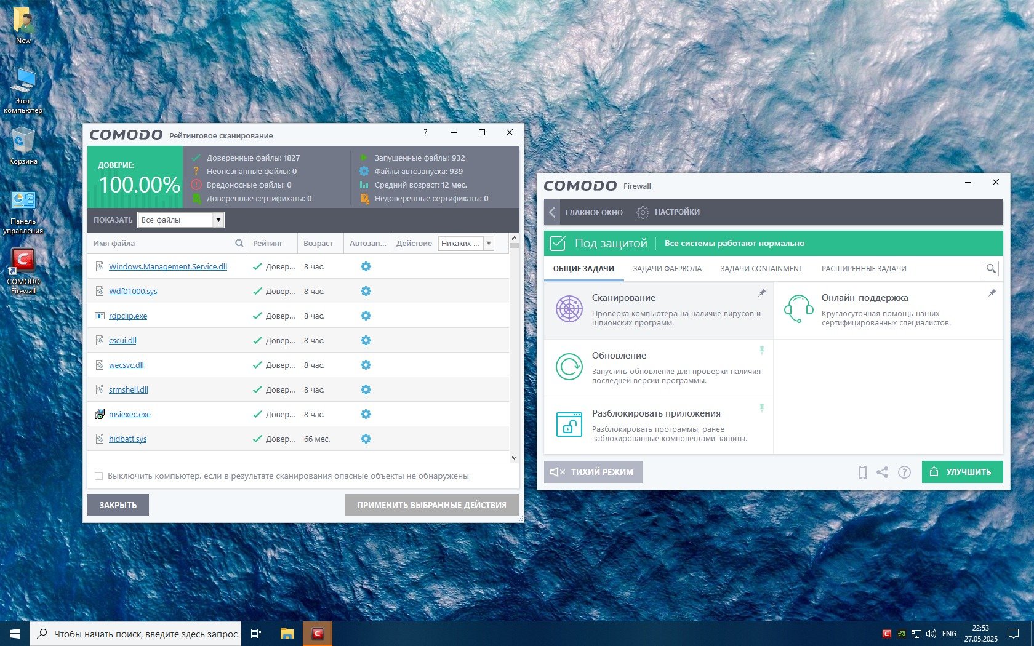Click ENG language indicator in tray
Viewport: 1034px width, 646px height.
click(949, 633)
